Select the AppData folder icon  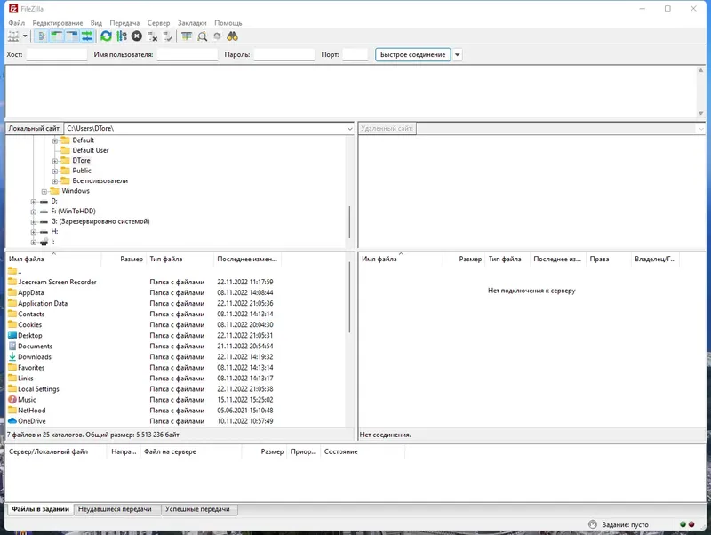coord(12,292)
